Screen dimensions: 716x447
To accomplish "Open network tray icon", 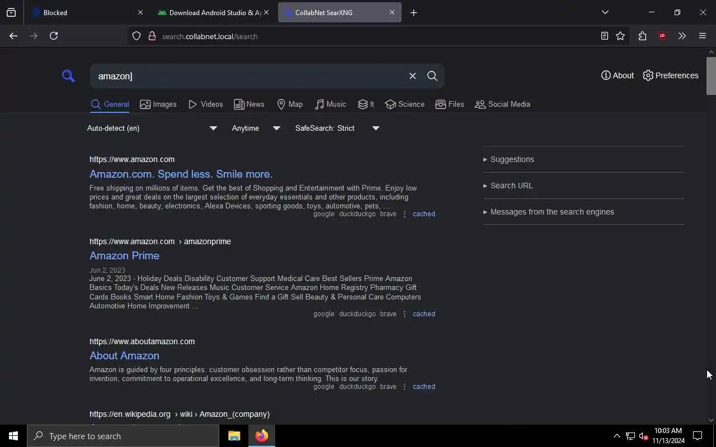I will point(630,436).
